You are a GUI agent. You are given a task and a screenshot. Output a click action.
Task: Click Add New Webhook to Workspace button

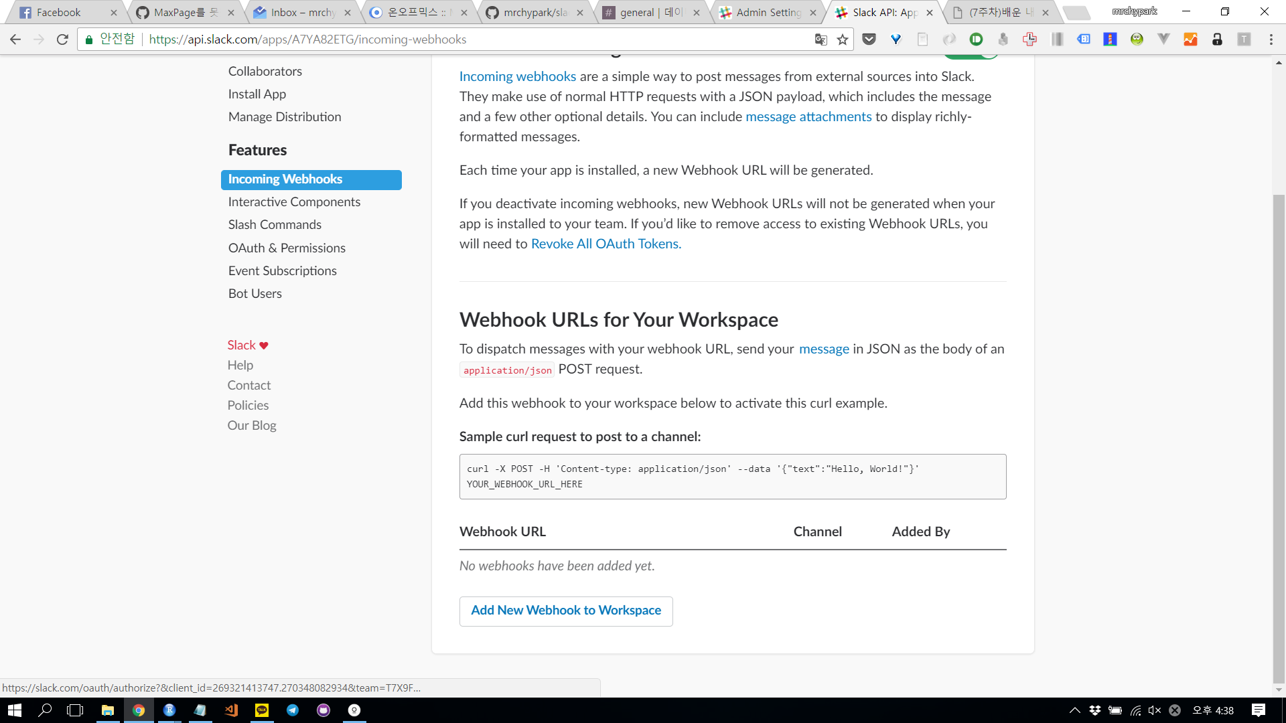(566, 611)
